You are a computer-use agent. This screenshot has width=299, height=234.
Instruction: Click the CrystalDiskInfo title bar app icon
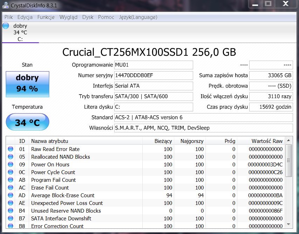click(5, 5)
